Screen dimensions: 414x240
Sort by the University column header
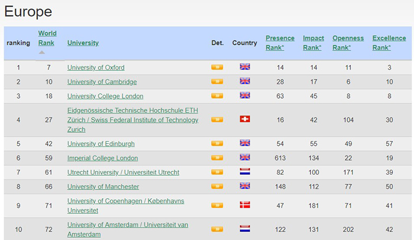tap(82, 43)
